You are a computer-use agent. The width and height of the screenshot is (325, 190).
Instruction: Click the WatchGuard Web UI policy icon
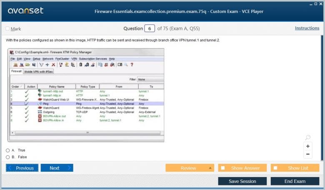(40, 99)
